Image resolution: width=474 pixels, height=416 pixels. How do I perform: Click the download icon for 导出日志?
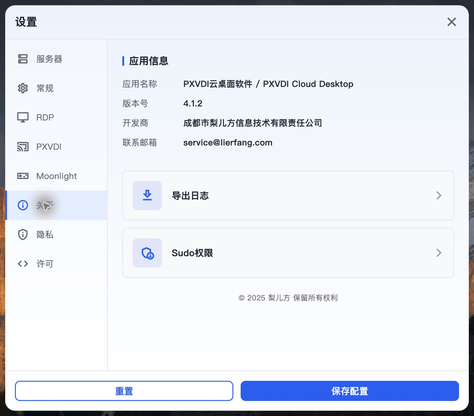point(147,195)
